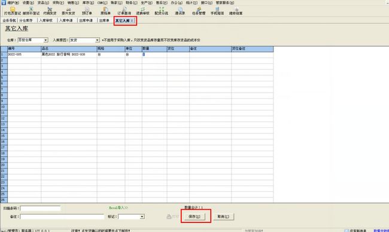Screen dimensions: 389x232
Task: Open the 委外发货 toolbar icon
Action: (68, 11)
